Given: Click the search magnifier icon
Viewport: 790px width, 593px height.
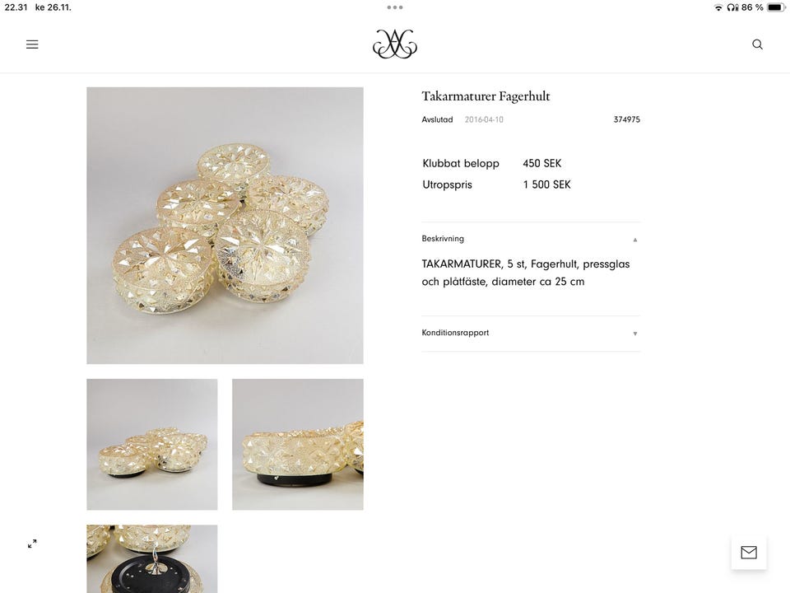Looking at the screenshot, I should (x=757, y=44).
